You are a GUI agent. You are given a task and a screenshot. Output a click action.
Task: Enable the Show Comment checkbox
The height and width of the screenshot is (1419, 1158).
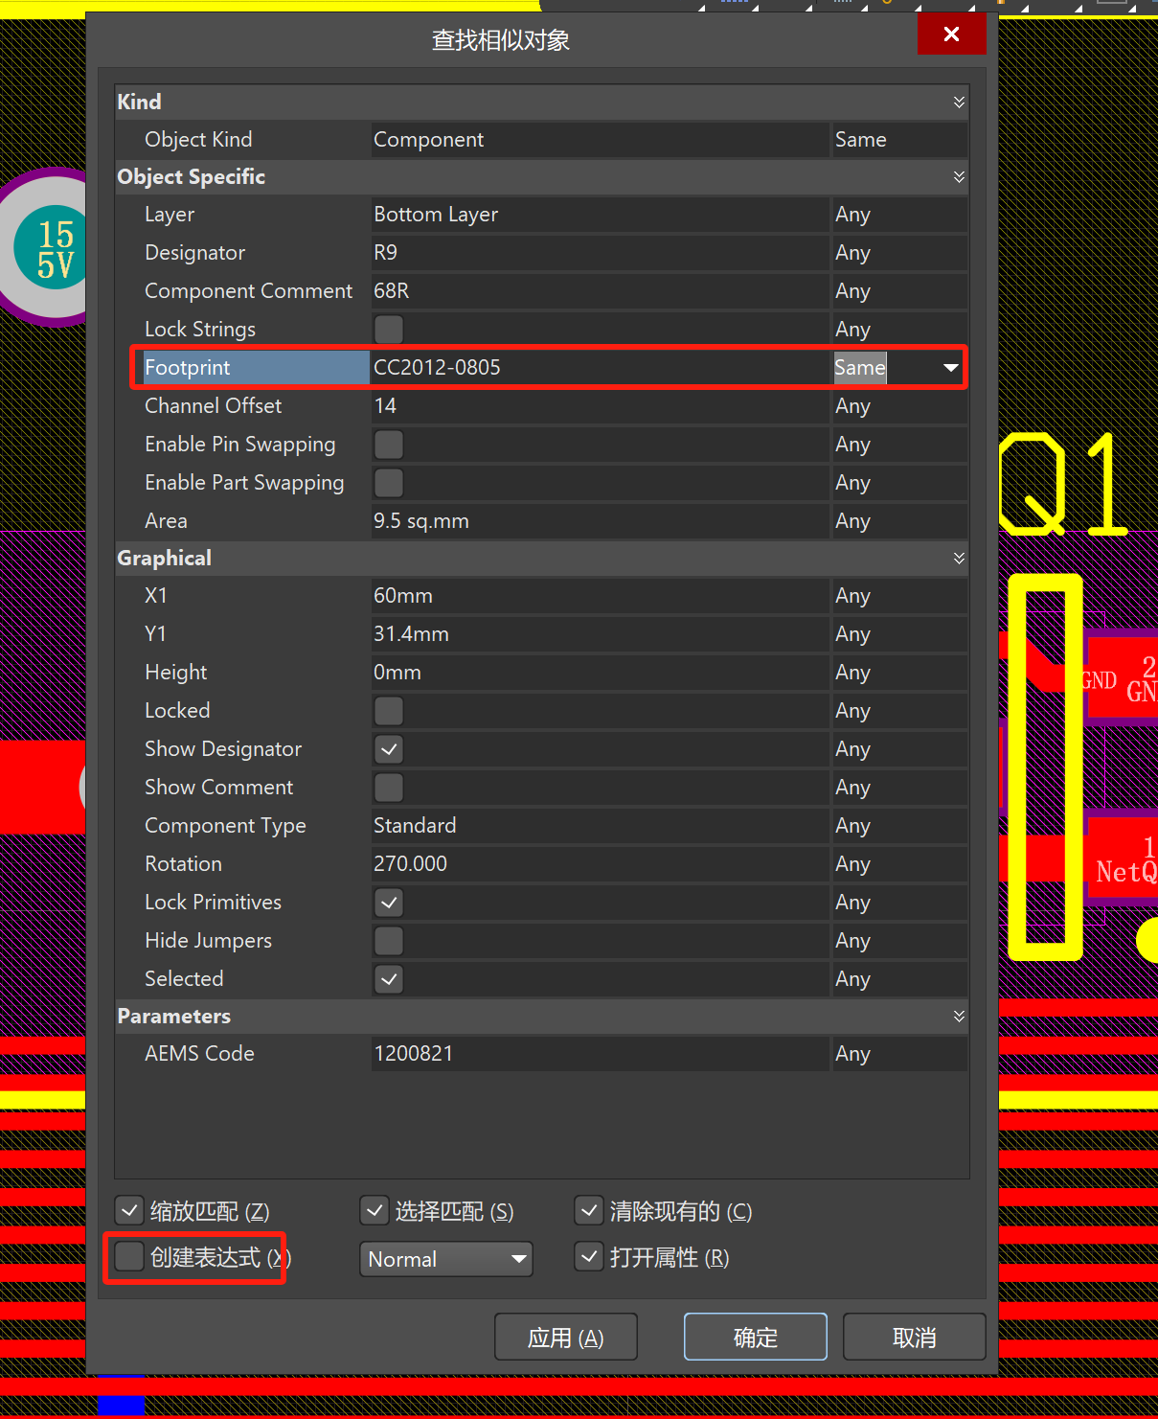389,788
